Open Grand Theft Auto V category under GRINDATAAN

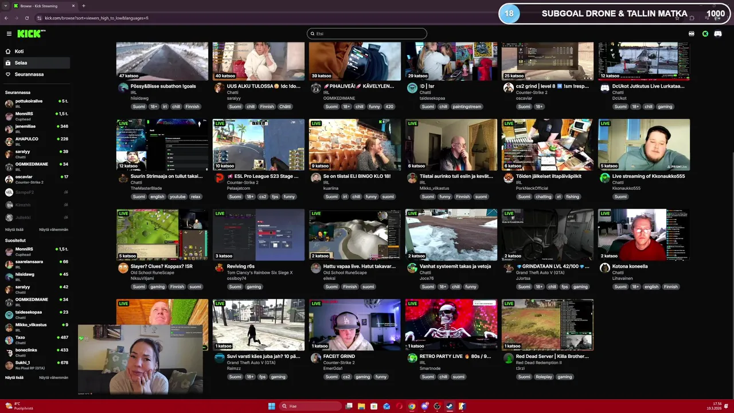541,272
